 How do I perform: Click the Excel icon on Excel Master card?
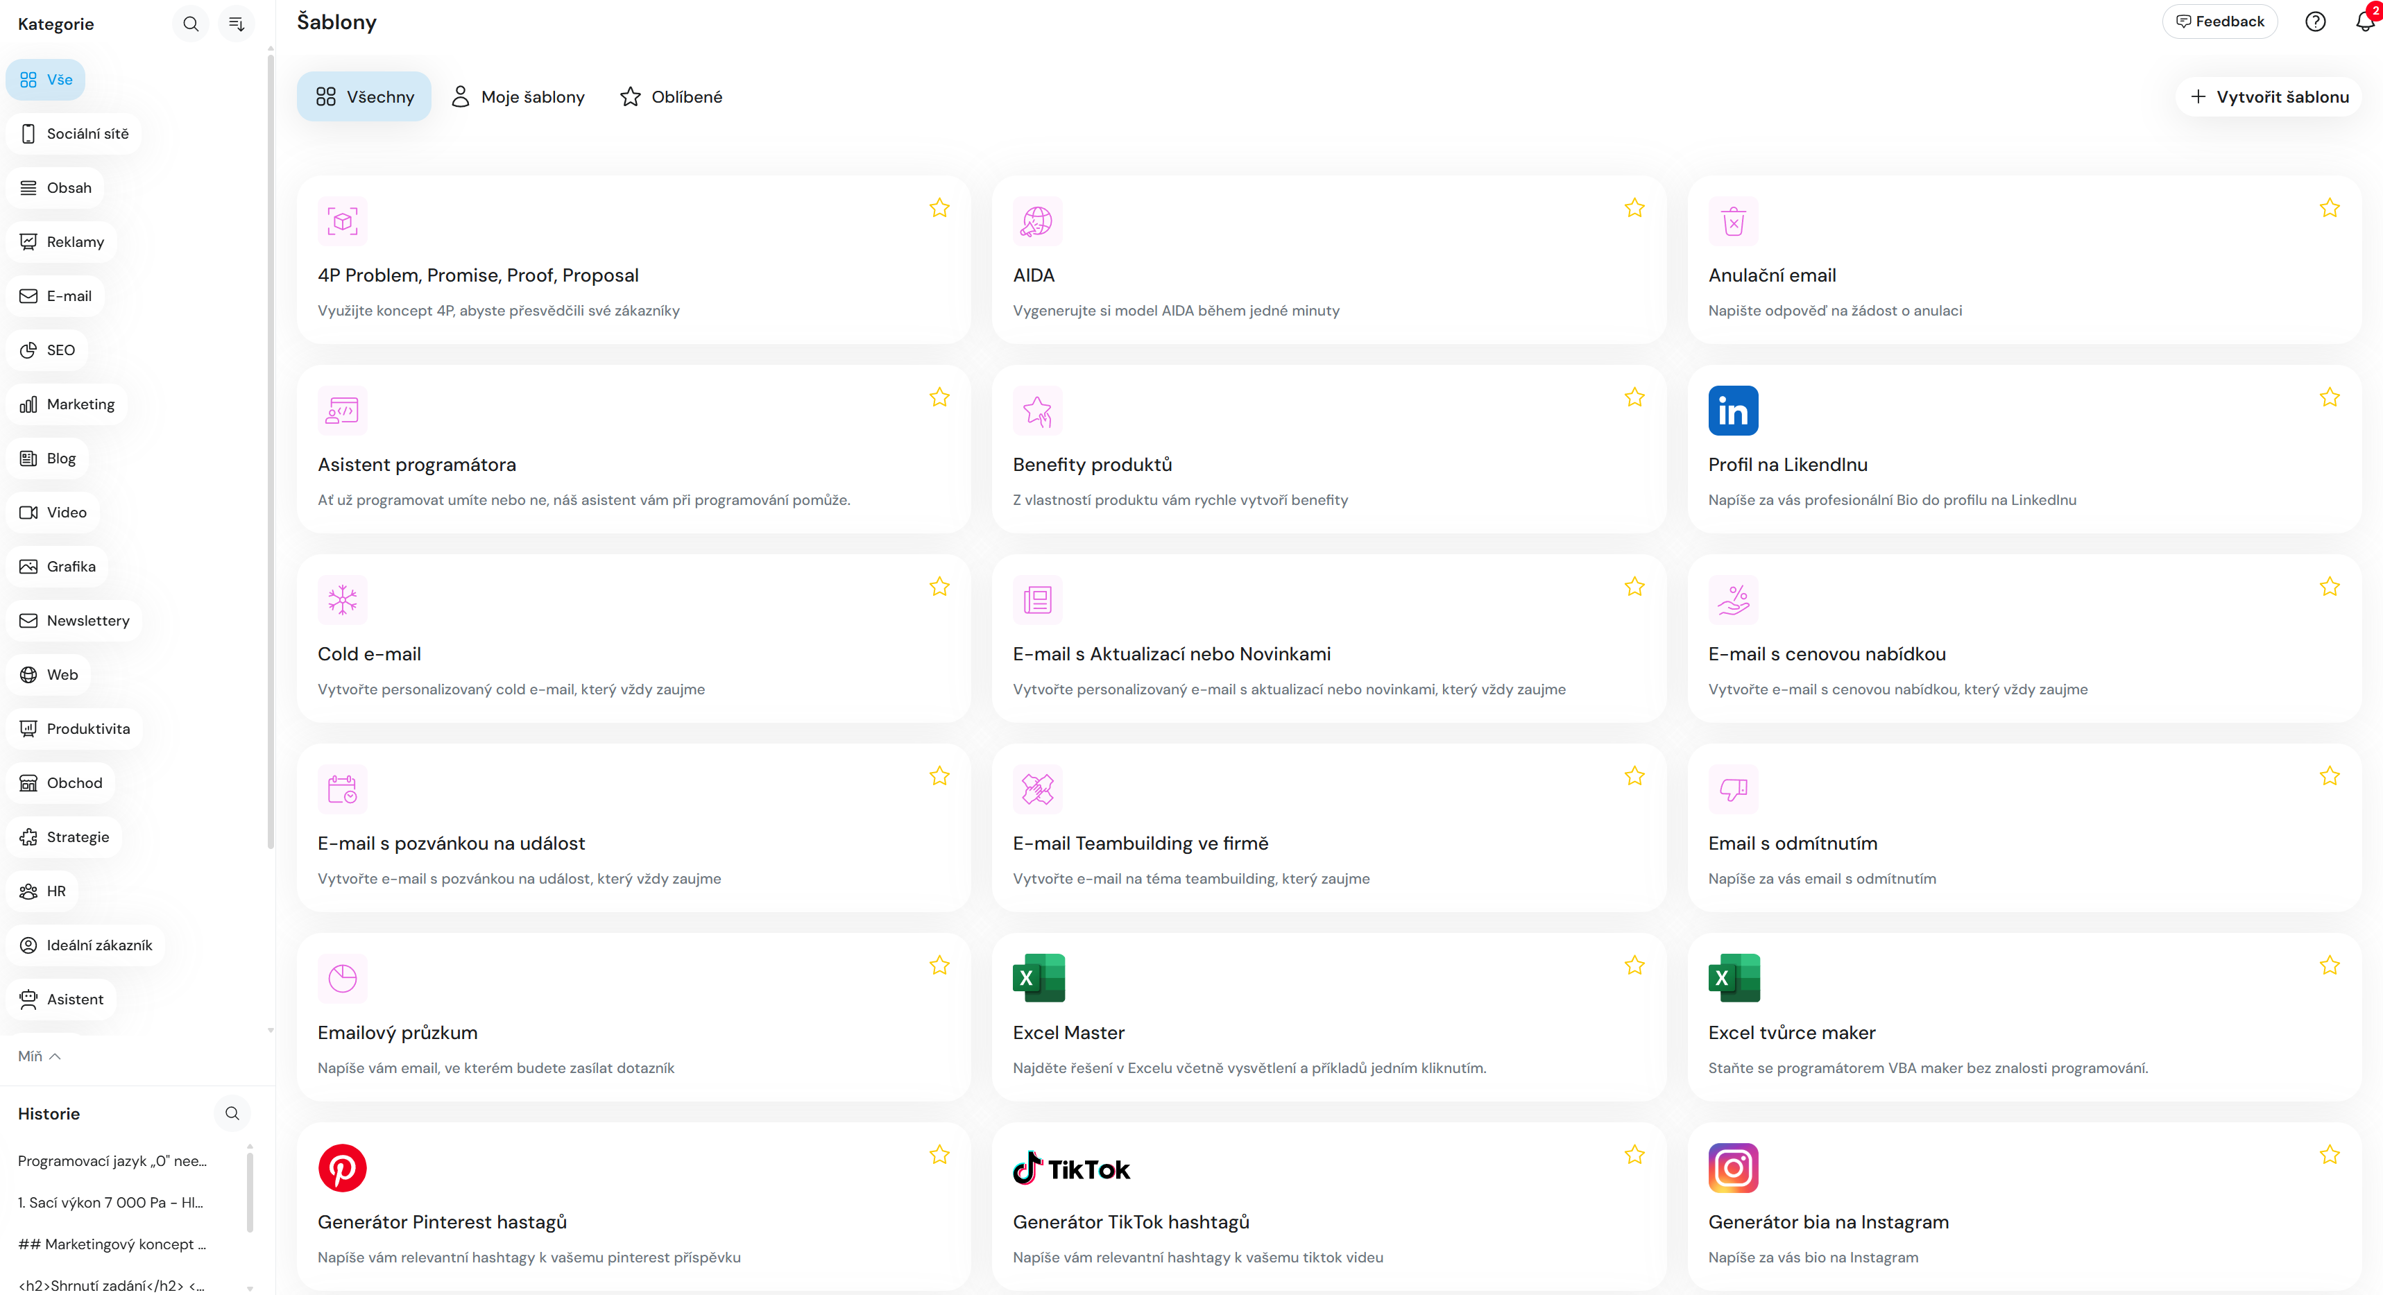point(1038,979)
